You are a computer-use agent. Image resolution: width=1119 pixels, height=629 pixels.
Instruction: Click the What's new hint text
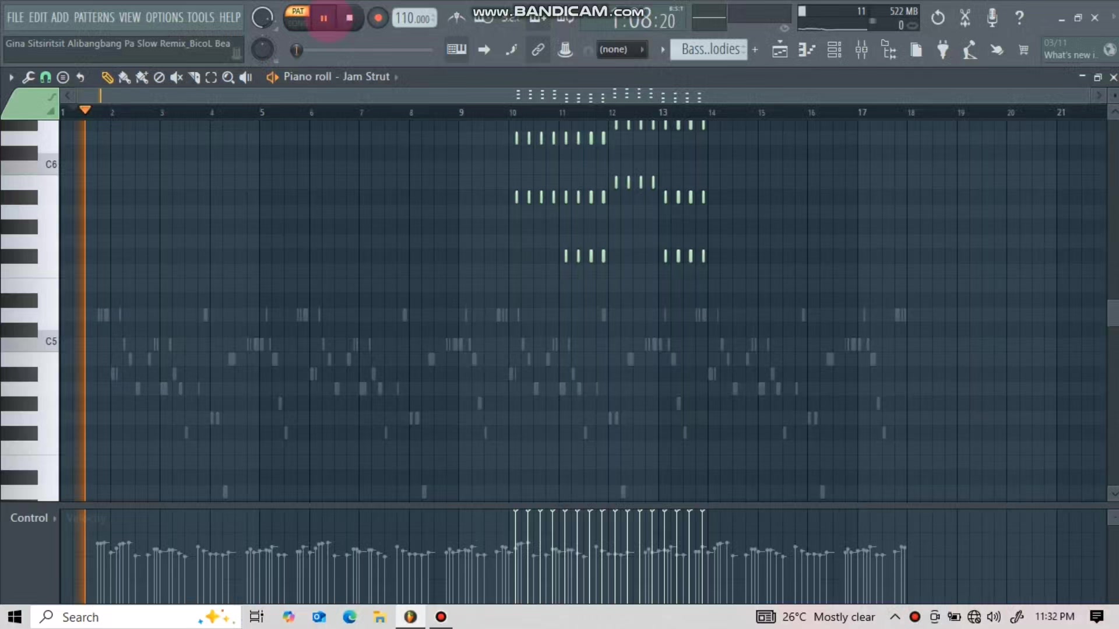pos(1070,55)
